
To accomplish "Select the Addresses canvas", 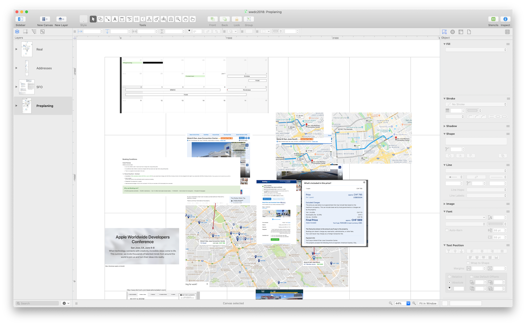I will click(44, 68).
